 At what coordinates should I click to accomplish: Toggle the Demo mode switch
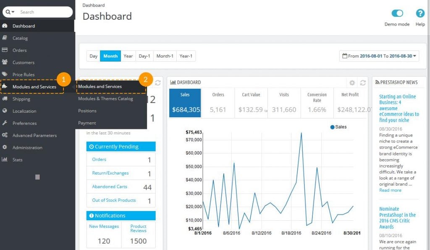tap(397, 13)
